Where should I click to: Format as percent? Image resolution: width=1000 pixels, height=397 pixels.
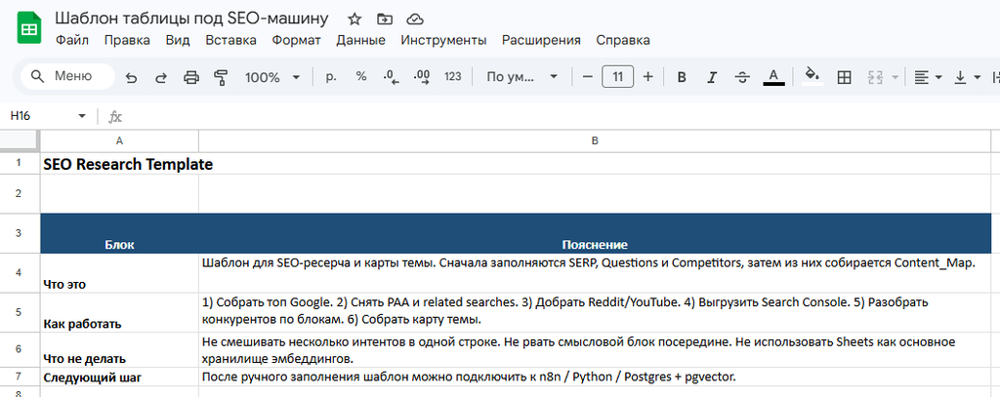tap(361, 77)
